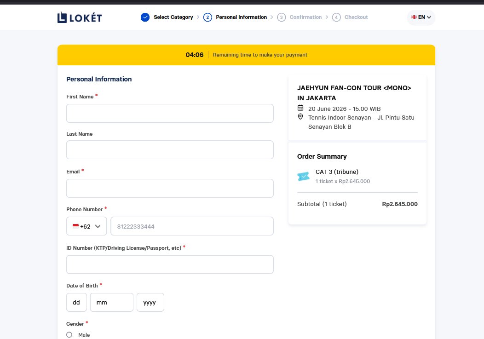Click the 20 June 2026 - 15.00 WIB text
This screenshot has width=484, height=339.
(x=344, y=109)
